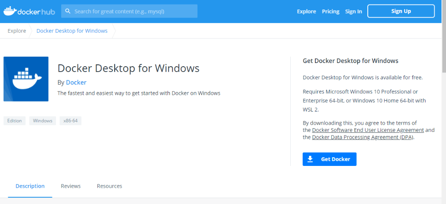This screenshot has width=446, height=204.
Task: Click Docker Desktop for Windows breadcrumb
Action: coord(72,31)
